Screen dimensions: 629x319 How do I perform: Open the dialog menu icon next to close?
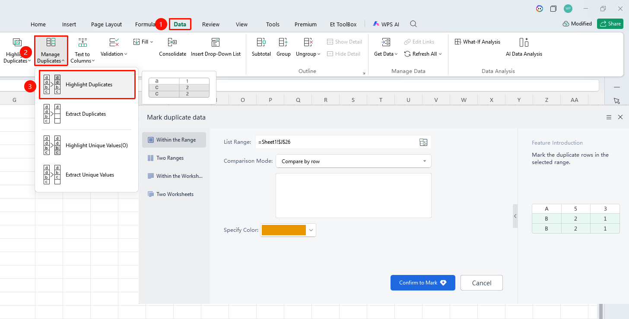[x=609, y=117]
